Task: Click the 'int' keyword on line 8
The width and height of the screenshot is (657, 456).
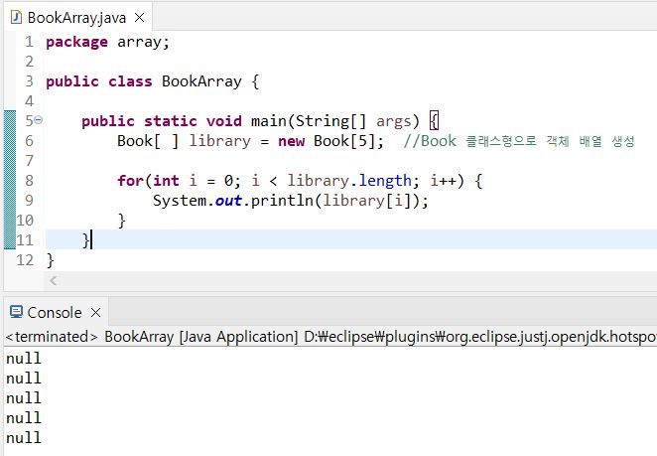Action: [166, 181]
